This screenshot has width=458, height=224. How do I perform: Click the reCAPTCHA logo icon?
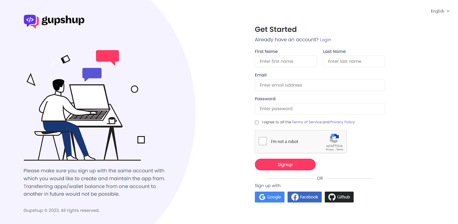334,138
